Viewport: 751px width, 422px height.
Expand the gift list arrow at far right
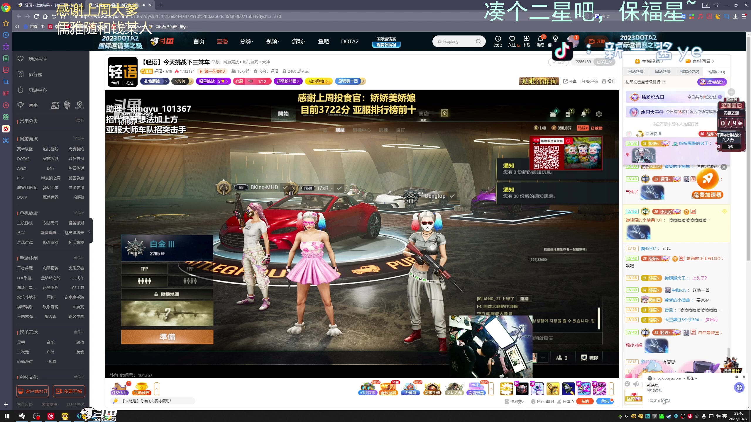click(x=611, y=389)
